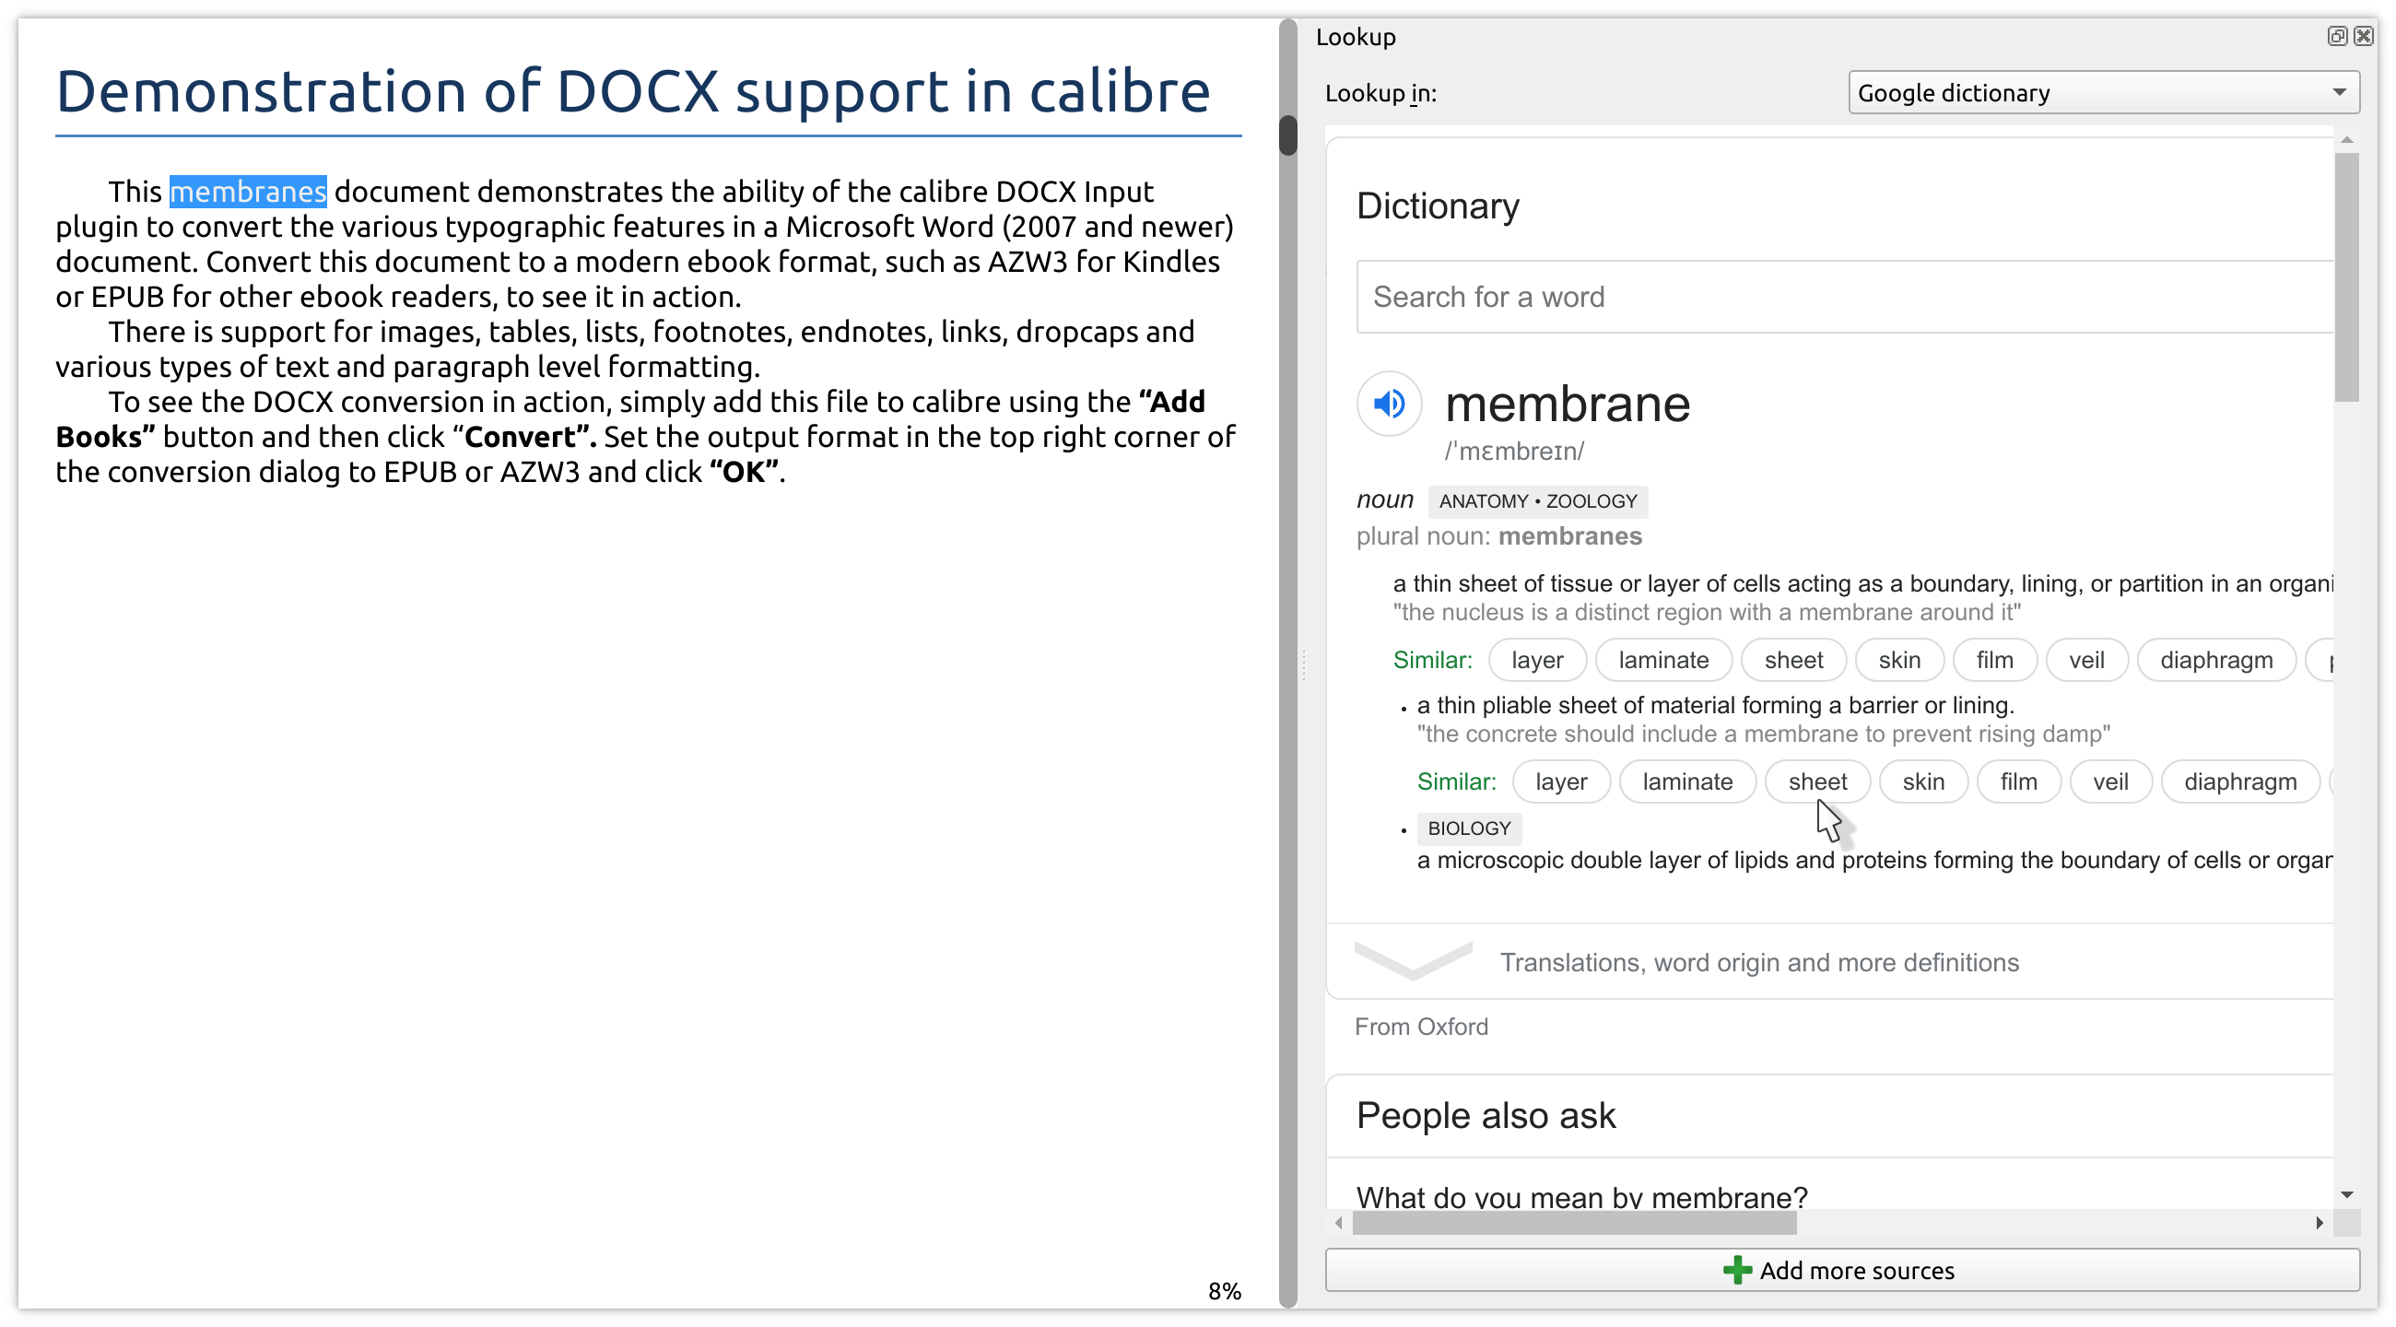Click the lookup pane scroll up arrow
The image size is (2396, 1327).
[2347, 139]
